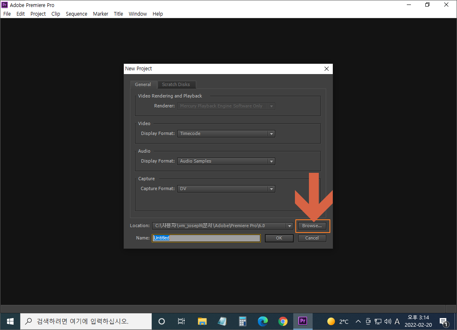Close the New Project dialog
Screen dimensions: 457x330
[x=327, y=68]
